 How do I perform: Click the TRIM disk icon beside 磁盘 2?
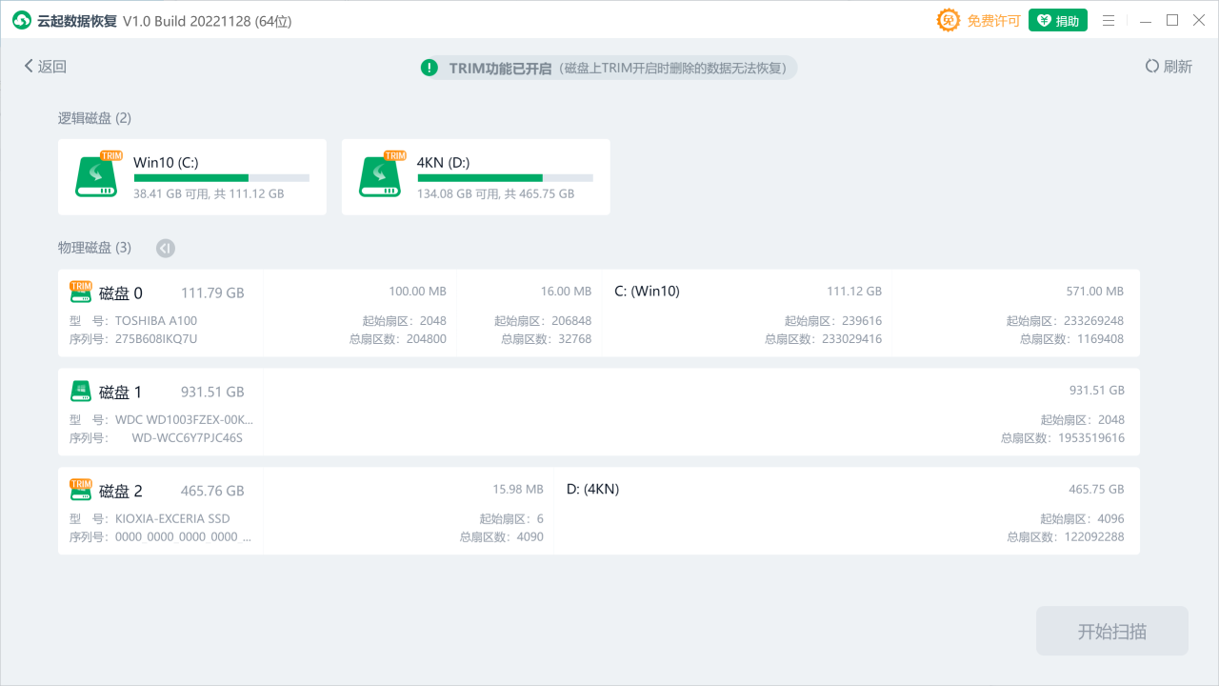[81, 490]
